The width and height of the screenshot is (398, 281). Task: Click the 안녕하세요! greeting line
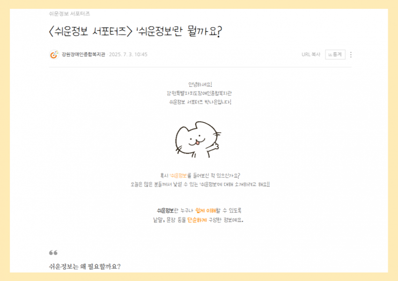point(200,84)
